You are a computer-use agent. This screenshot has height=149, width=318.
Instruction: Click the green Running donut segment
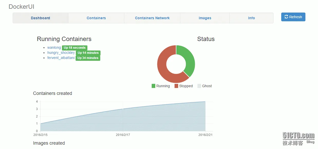coord(190,60)
